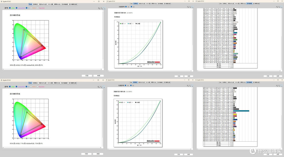Zoom in on the 95% sRGB gamut window
The height and width of the screenshot is (157, 284).
click(99, 87)
